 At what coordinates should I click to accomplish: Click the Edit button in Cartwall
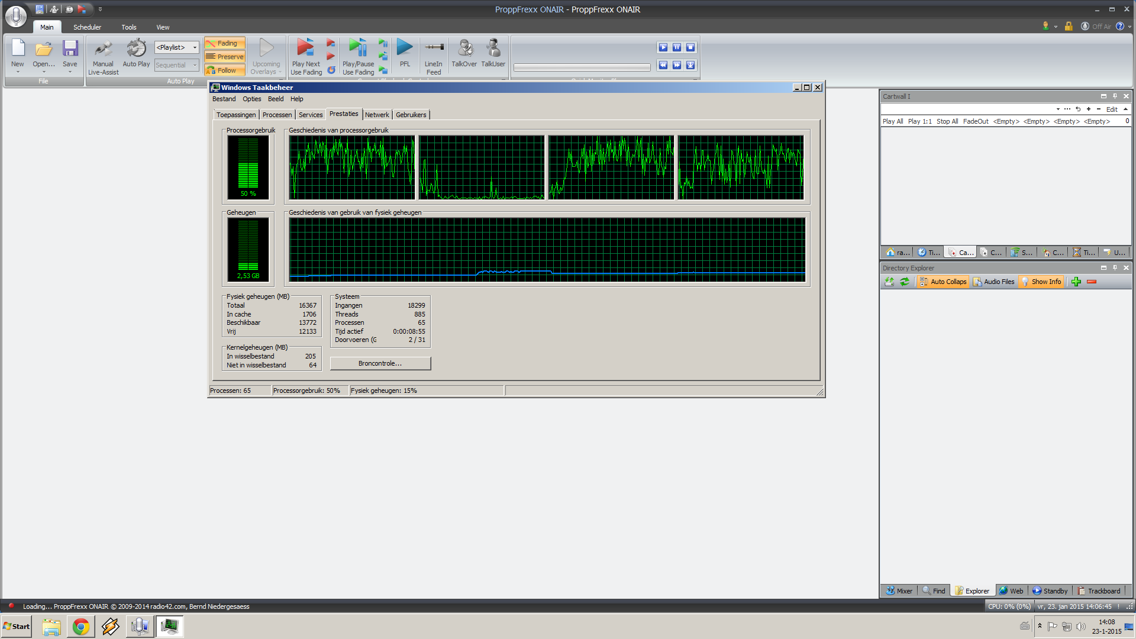click(x=1112, y=109)
